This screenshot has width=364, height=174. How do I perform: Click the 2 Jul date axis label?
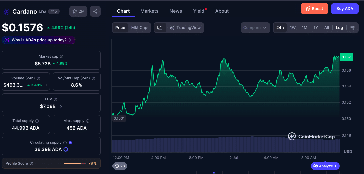(234, 158)
